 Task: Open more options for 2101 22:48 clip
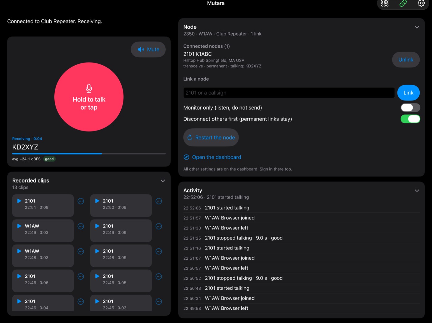(159, 252)
